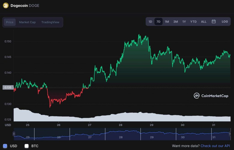Grab the left range slider handle
The width and height of the screenshot is (234, 150).
click(14, 134)
